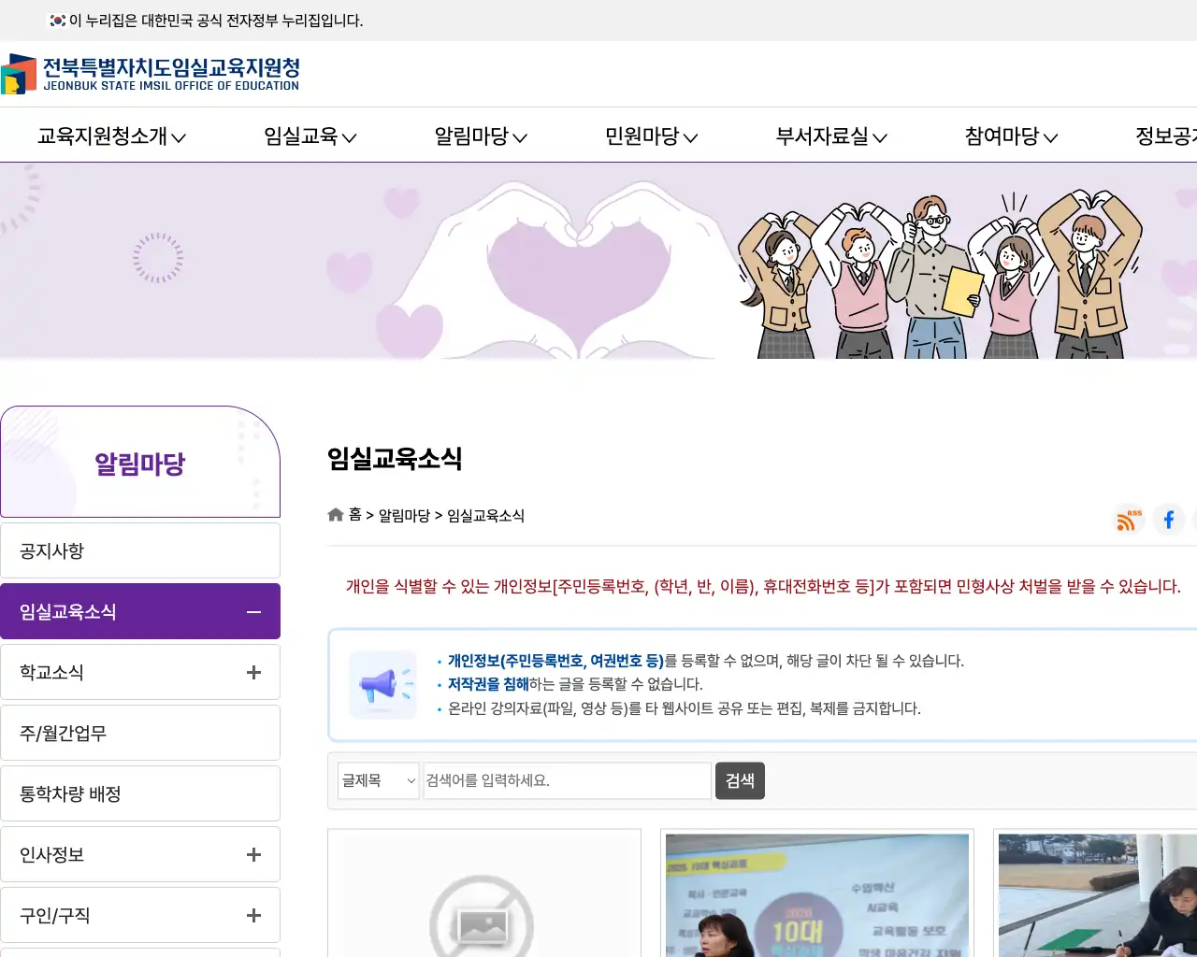Image resolution: width=1197 pixels, height=957 pixels.
Task: Collapse the 임실교육소식 sidebar section
Action: pyautogui.click(x=252, y=611)
